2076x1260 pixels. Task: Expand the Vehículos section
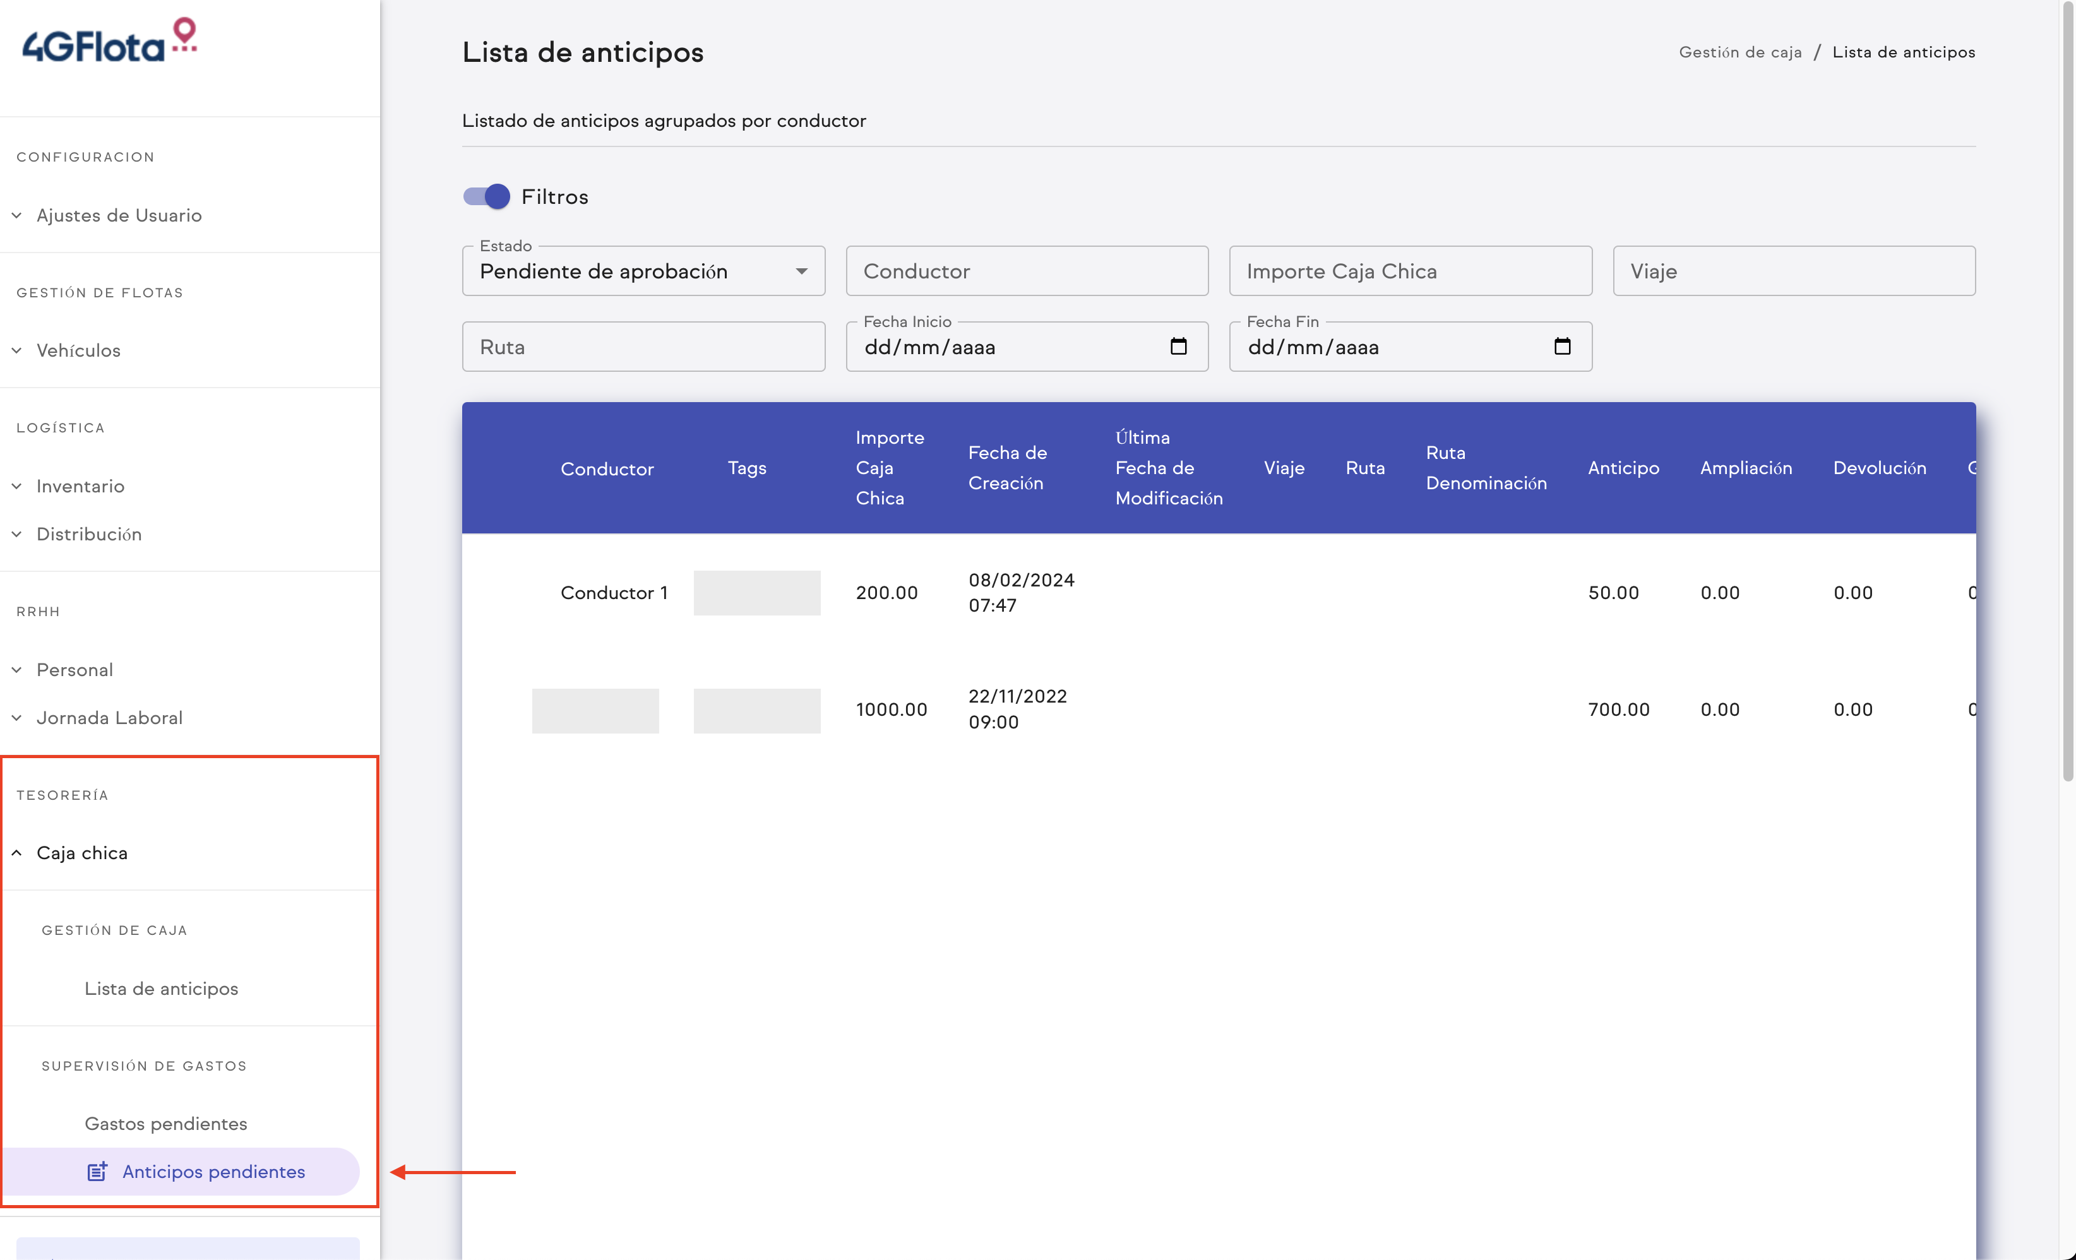tap(78, 350)
